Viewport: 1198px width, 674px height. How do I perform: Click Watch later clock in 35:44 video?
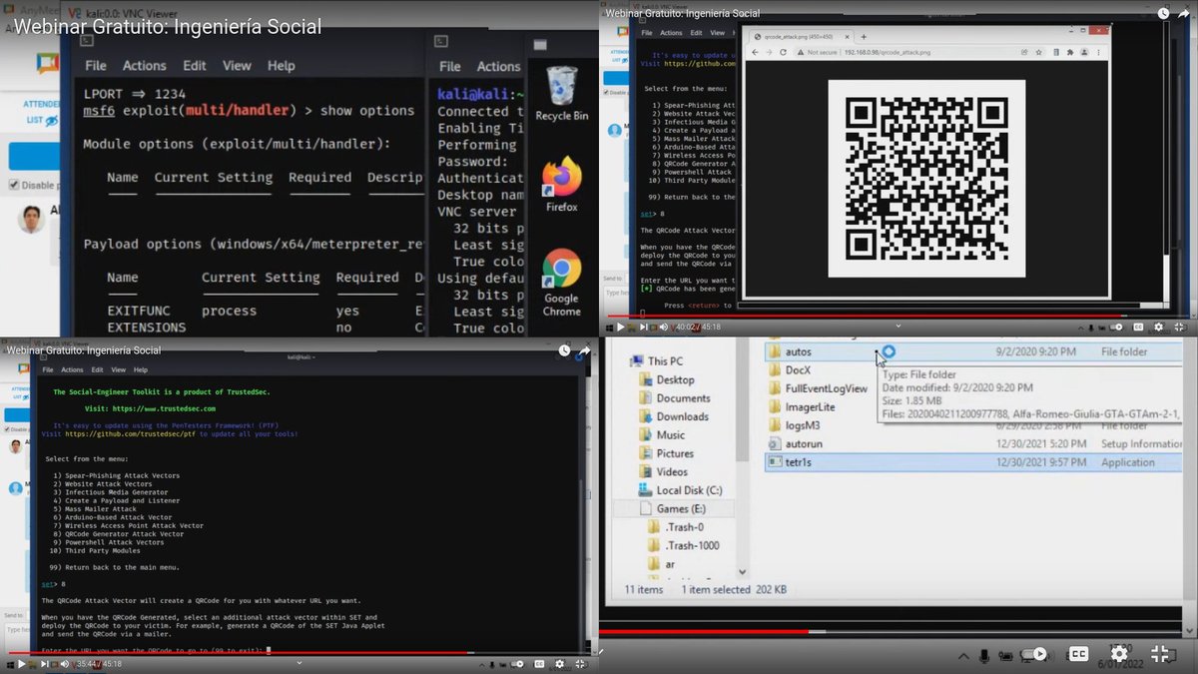(564, 350)
